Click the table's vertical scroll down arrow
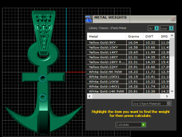The image size is (182, 137). coord(172,91)
